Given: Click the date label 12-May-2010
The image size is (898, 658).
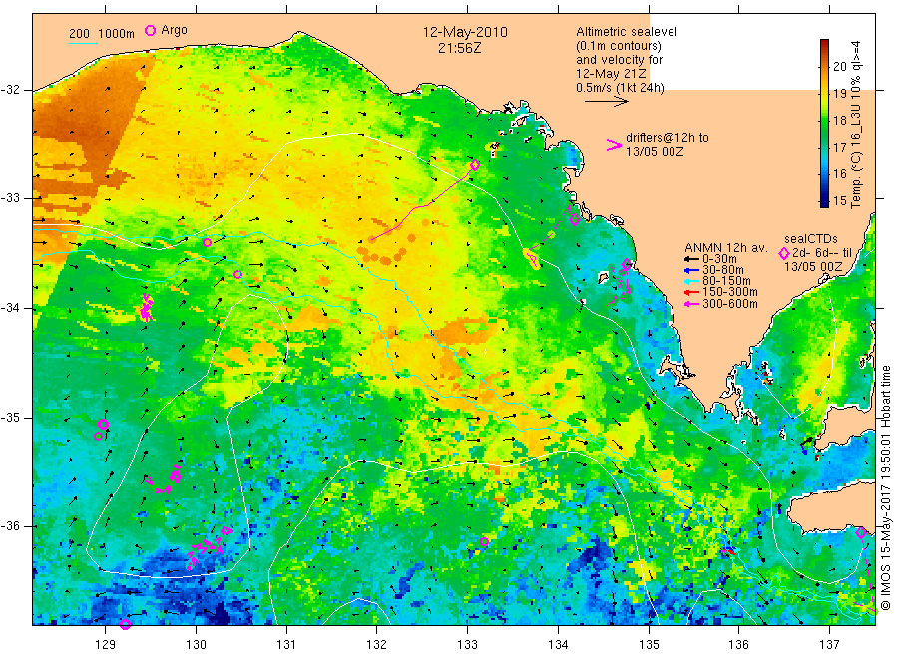Looking at the screenshot, I should 465,32.
